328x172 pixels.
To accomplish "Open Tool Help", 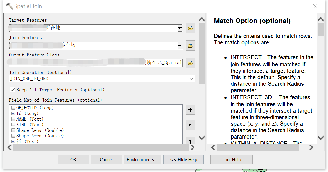I will pyautogui.click(x=231, y=160).
